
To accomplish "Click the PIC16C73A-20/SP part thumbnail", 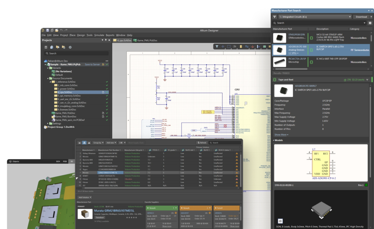I will tap(279, 62).
